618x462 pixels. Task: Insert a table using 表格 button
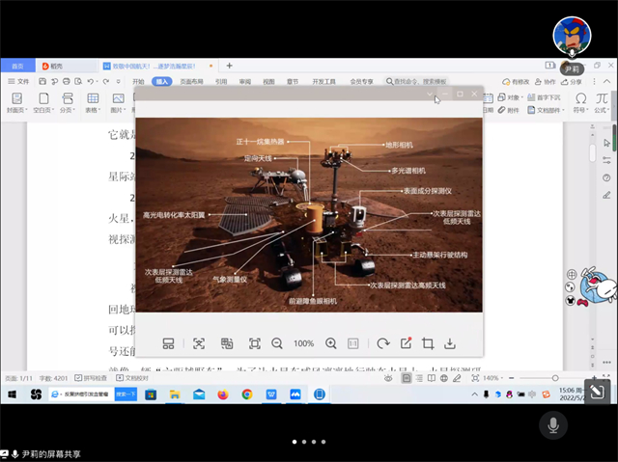[93, 102]
